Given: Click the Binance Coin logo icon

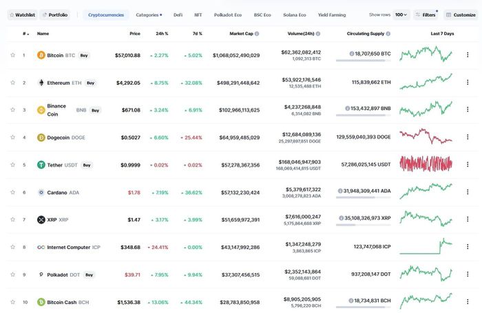Looking at the screenshot, I should coord(41,110).
